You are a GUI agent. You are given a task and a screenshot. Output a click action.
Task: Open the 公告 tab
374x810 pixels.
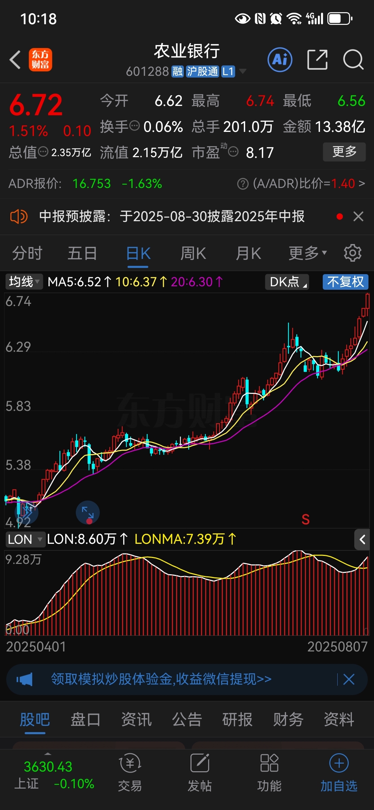click(187, 720)
